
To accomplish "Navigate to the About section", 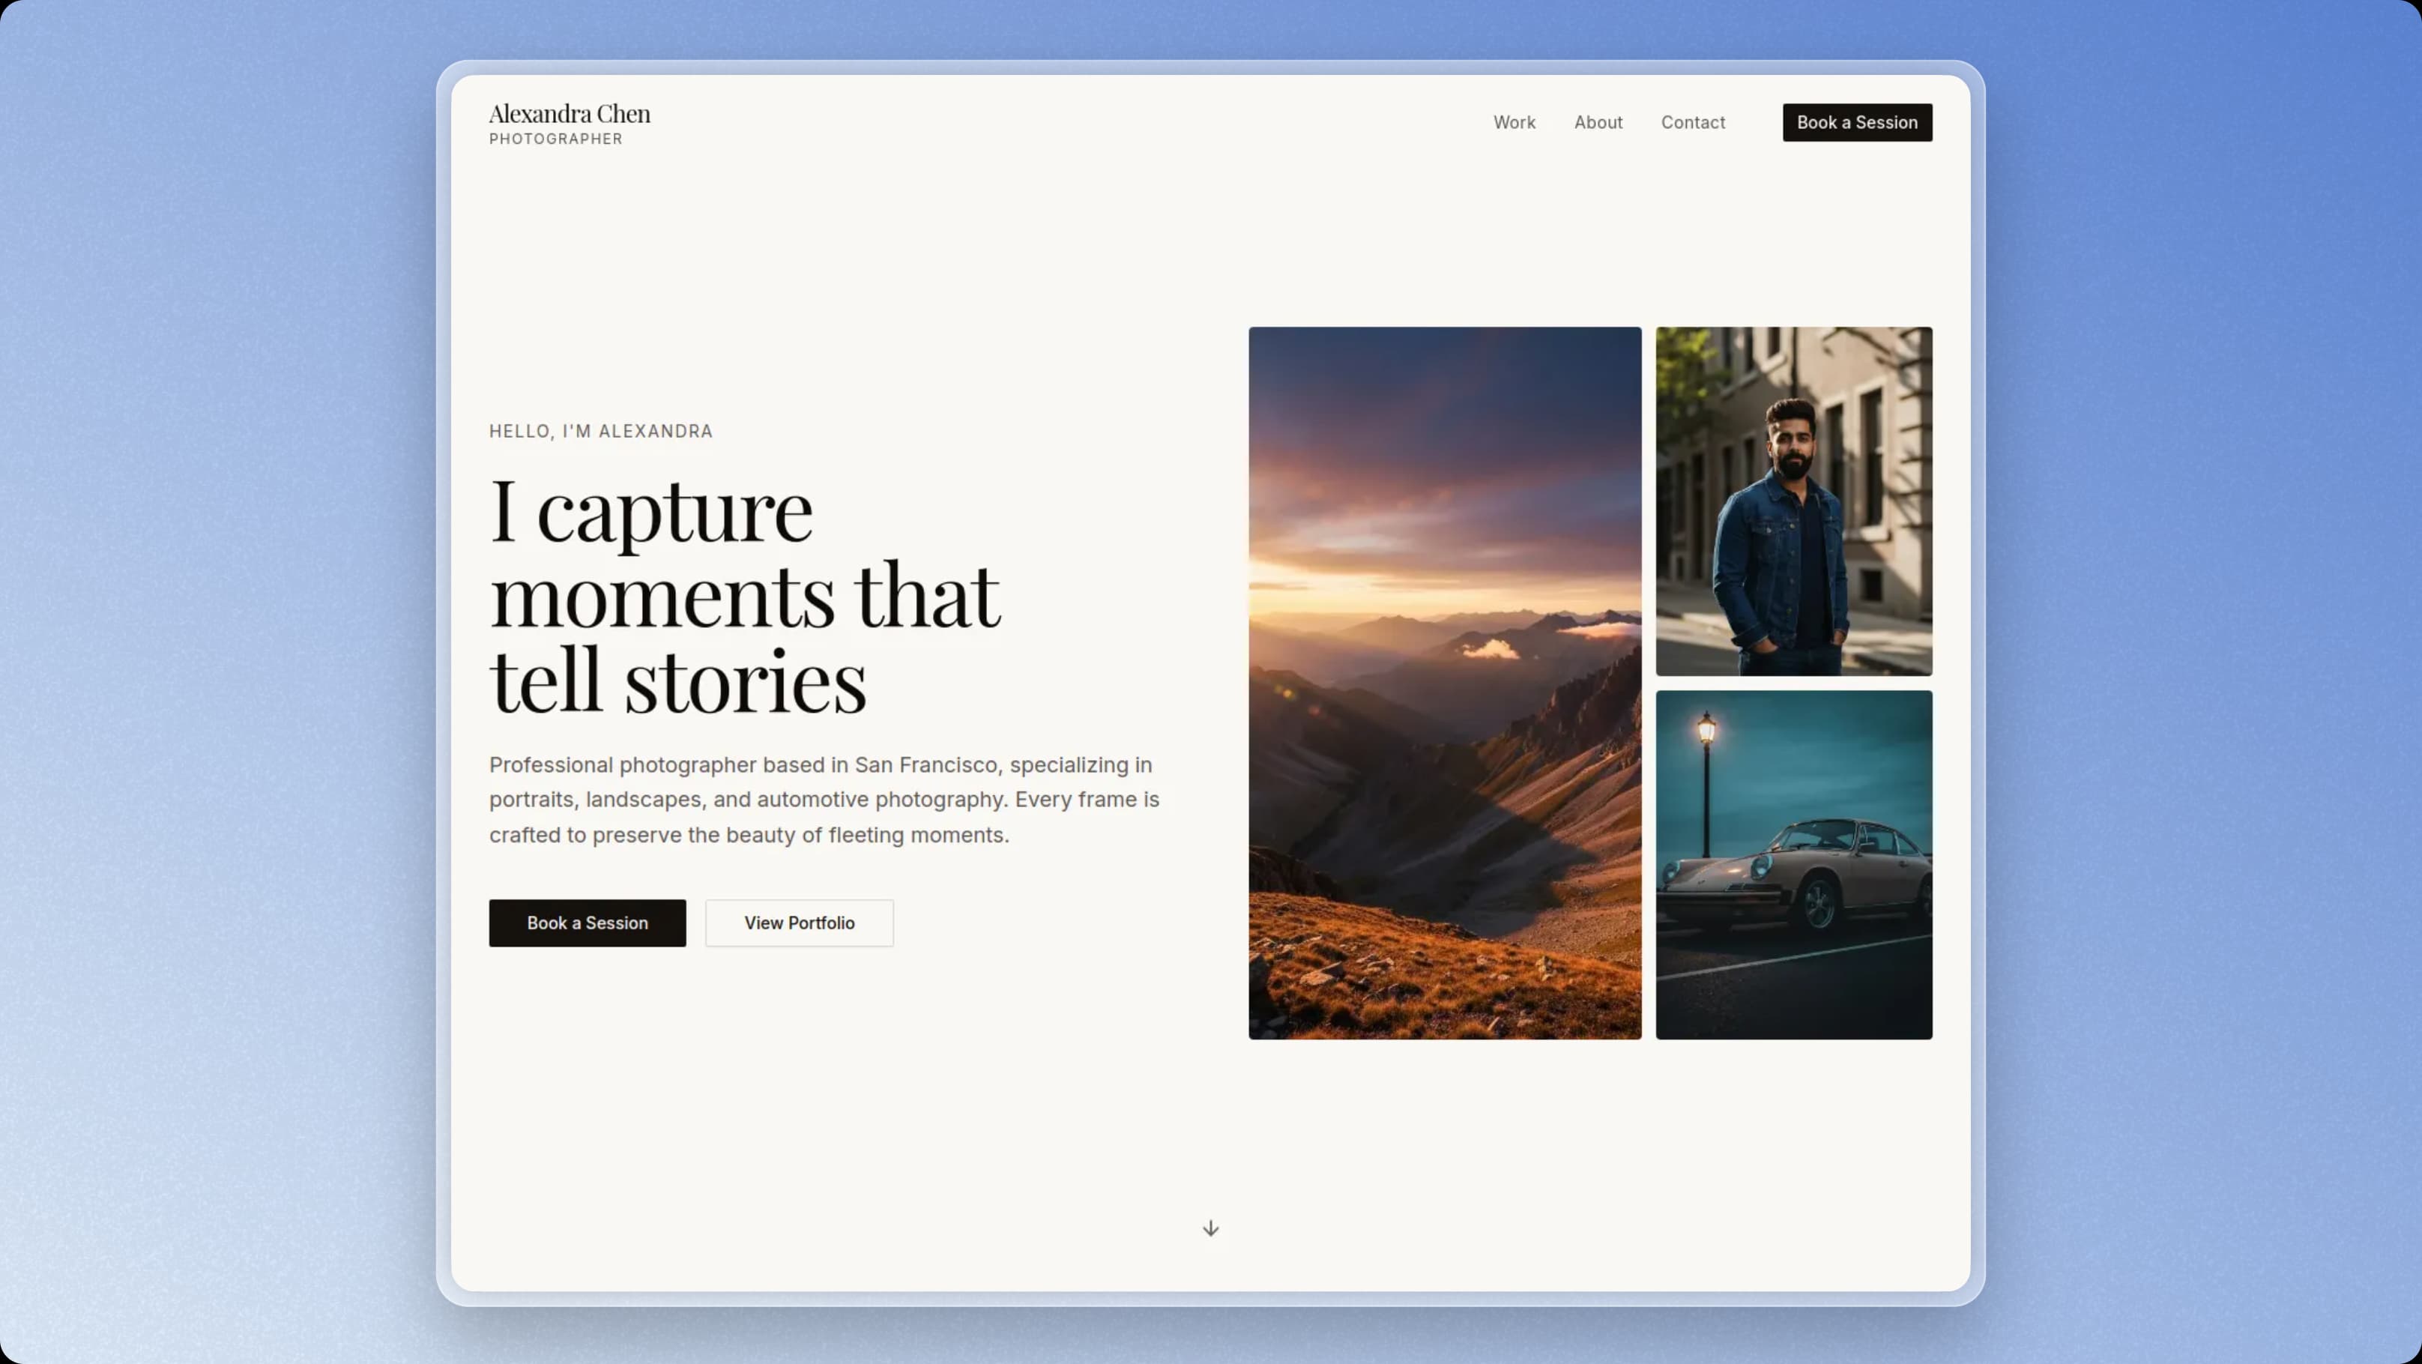I will point(1598,122).
